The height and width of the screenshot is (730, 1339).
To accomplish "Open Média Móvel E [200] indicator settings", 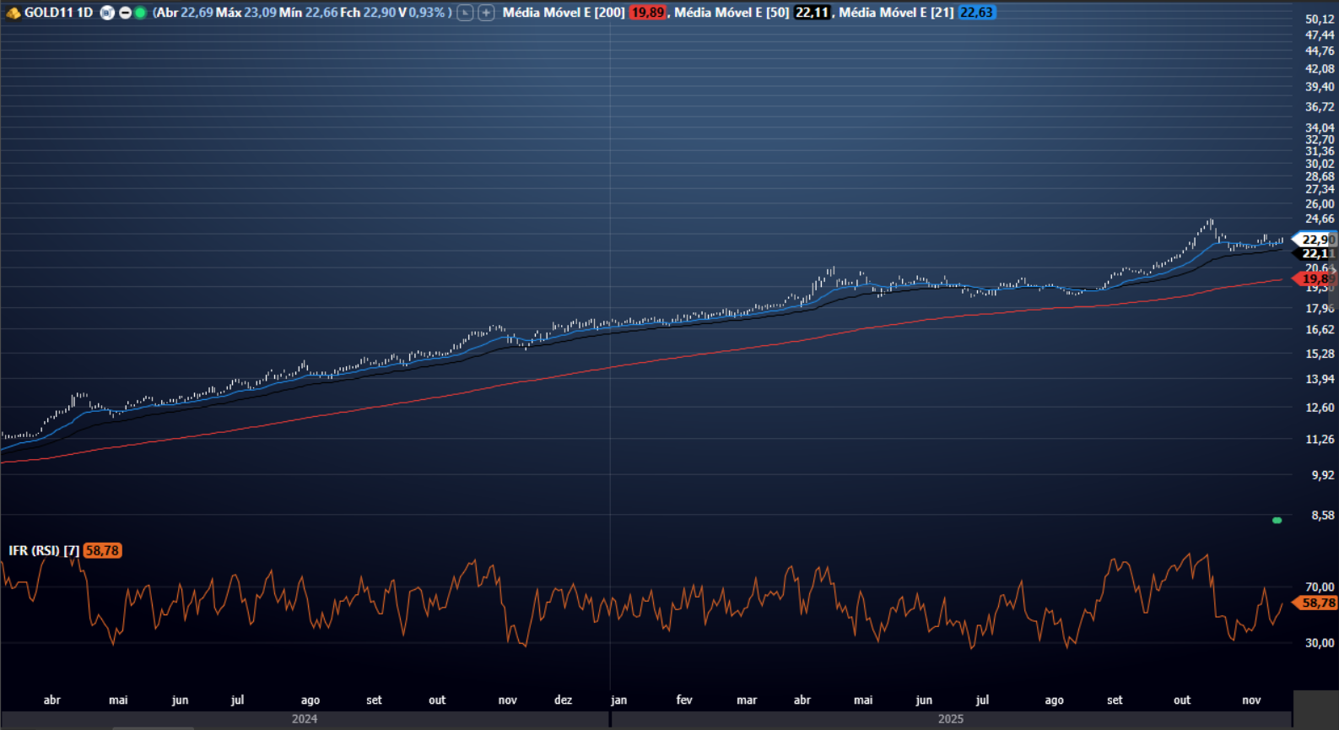I will coord(563,13).
